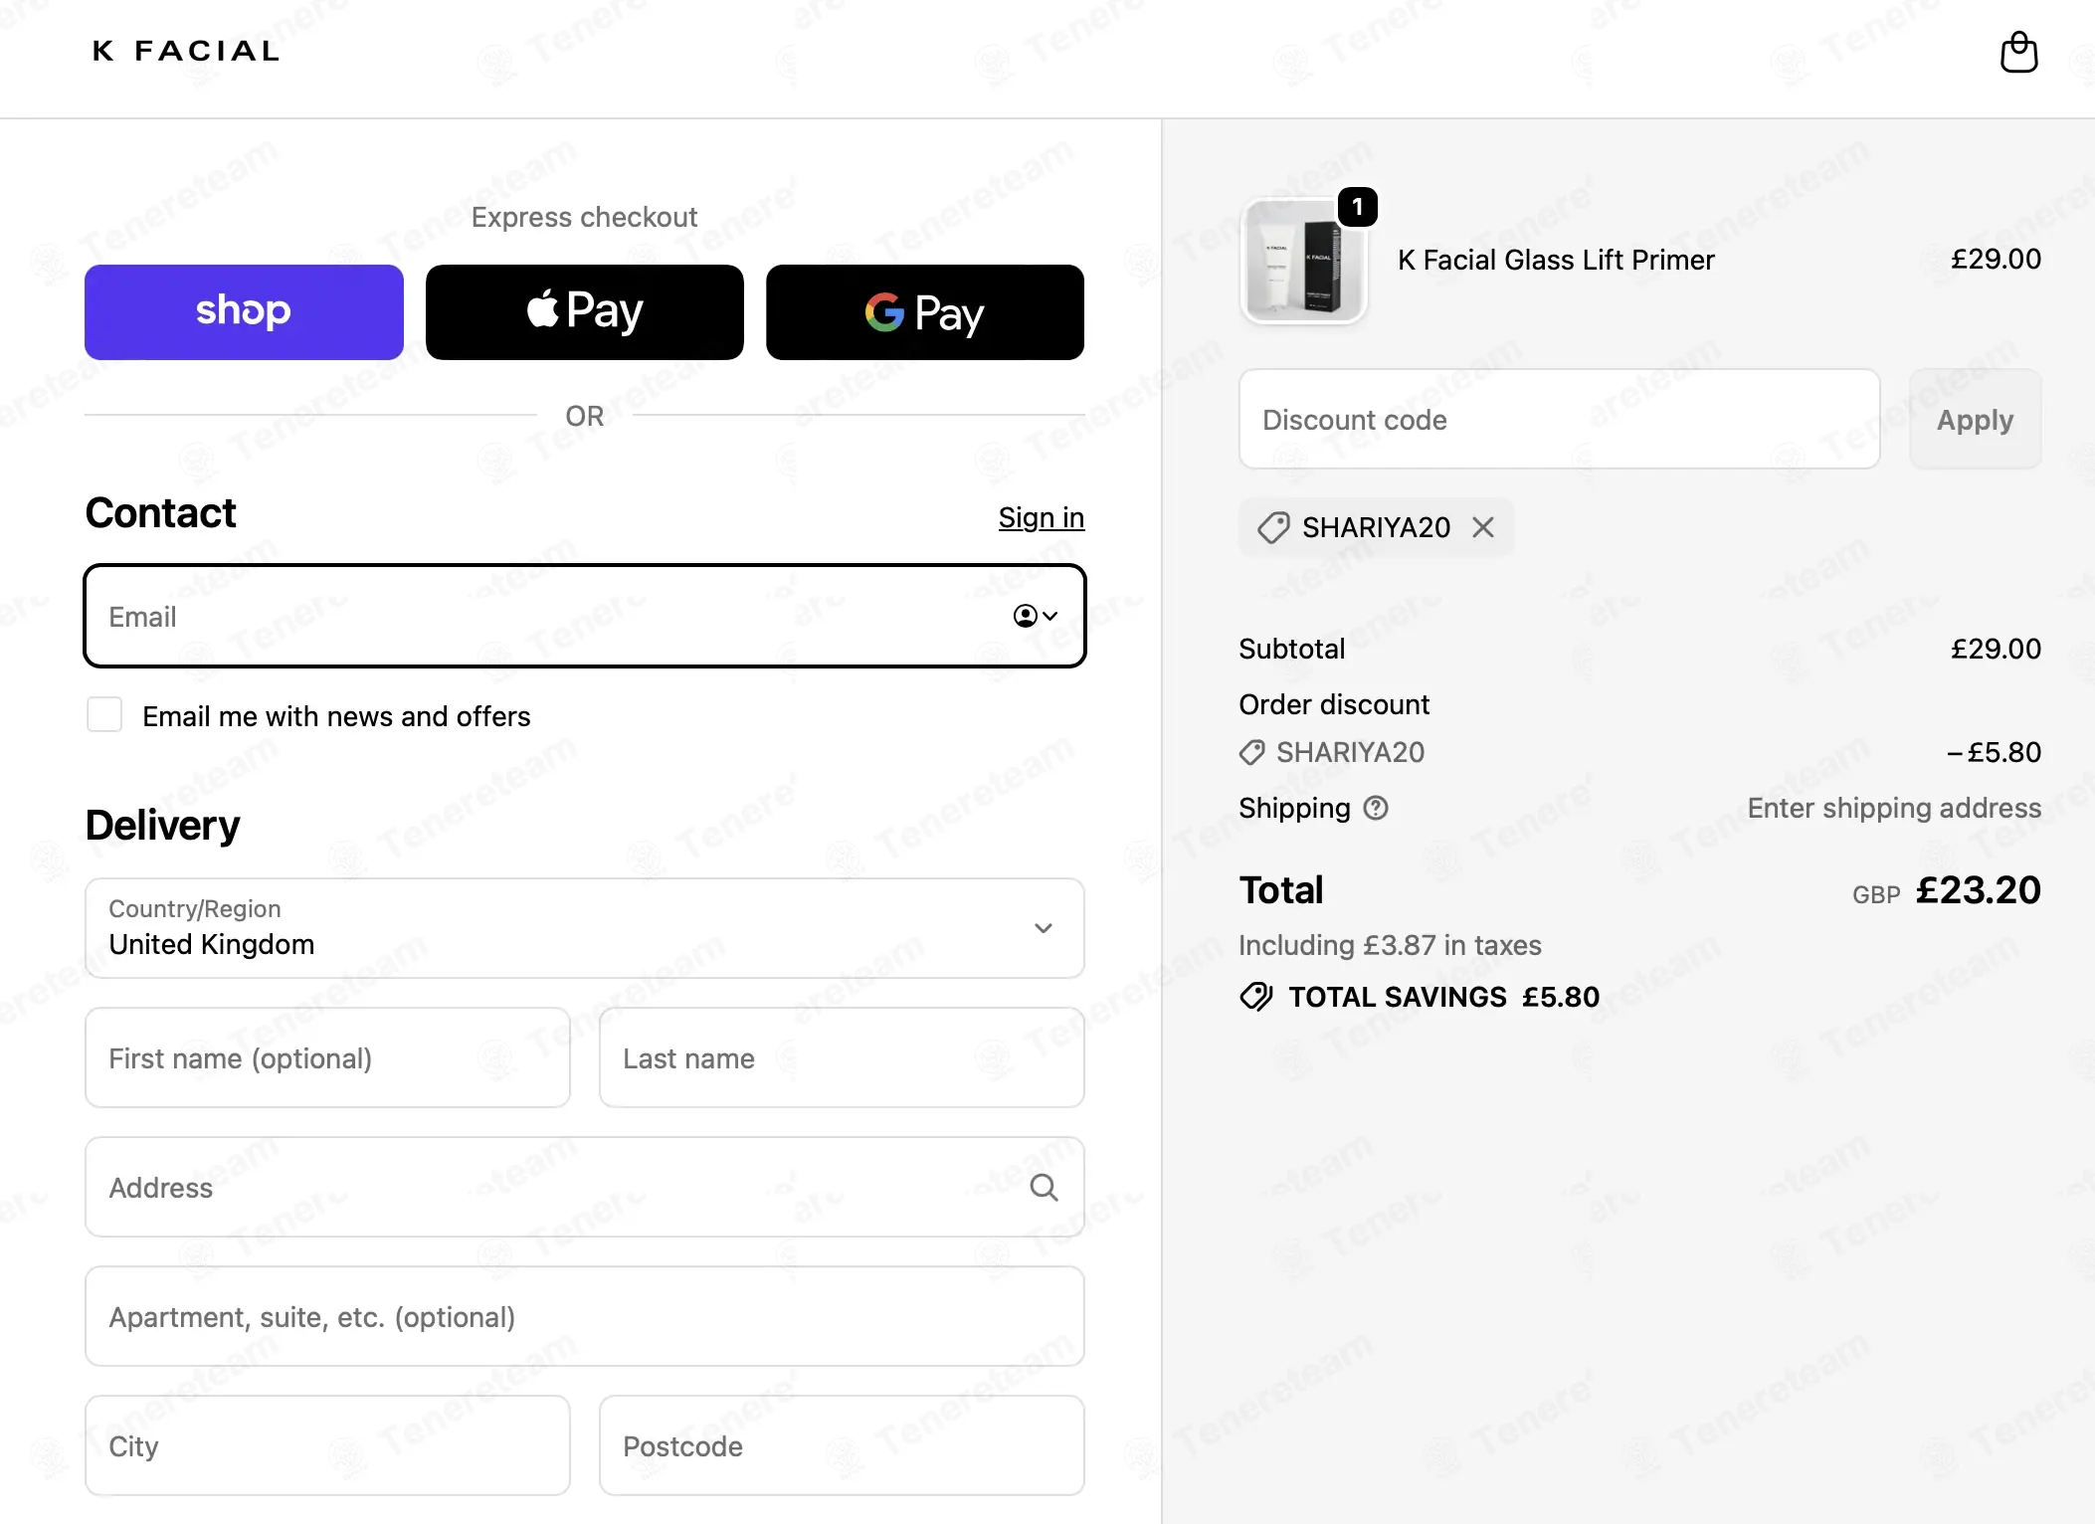Click the Subtotal £29.00 value
The width and height of the screenshot is (2095, 1524).
1996,649
